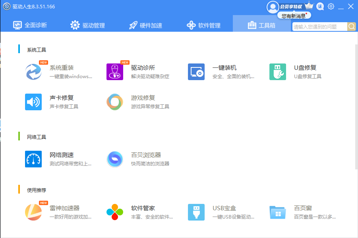Viewport: 358px width, 238px height.
Task: Open the 诉 feedback chat icon
Action: [320, 6]
